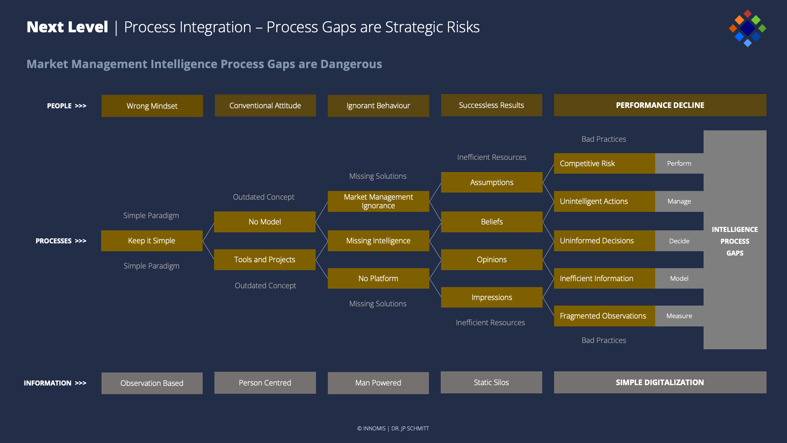Image resolution: width=787 pixels, height=443 pixels.
Task: Select the Impressions box
Action: [491, 297]
